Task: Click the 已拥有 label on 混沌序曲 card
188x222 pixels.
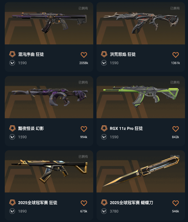Action: pyautogui.click(x=83, y=8)
